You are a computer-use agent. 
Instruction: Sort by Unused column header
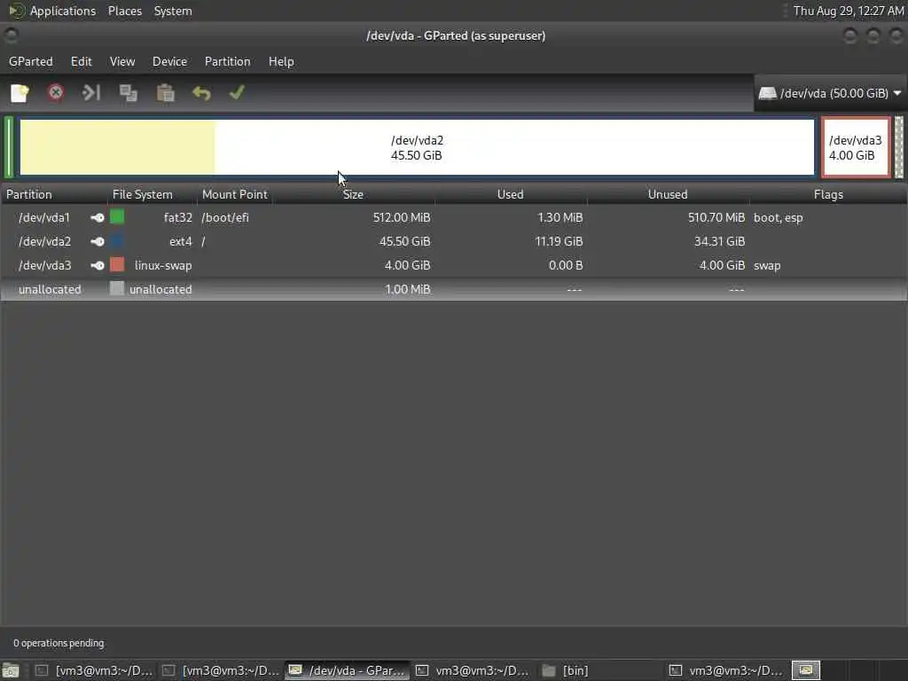(668, 194)
